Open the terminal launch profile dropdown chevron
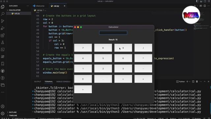 coord(190,82)
